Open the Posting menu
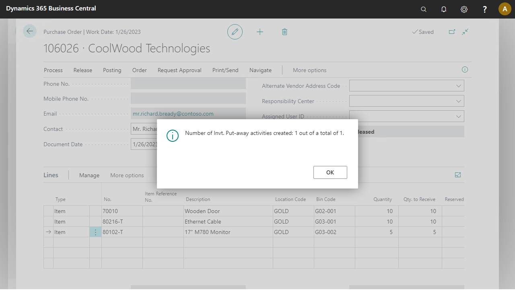515x290 pixels. point(112,70)
